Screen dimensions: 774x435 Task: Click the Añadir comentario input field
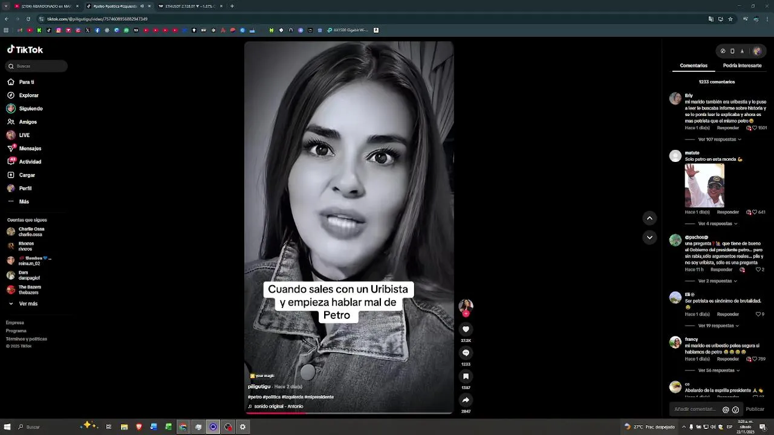click(694, 410)
